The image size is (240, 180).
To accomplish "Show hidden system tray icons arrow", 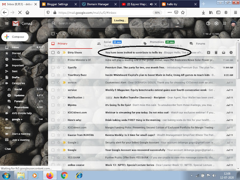I will pyautogui.click(x=192, y=175).
